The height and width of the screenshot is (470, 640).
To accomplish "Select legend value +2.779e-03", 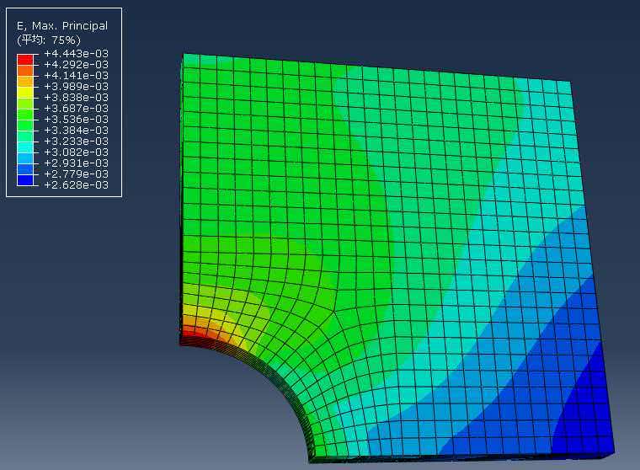I will coord(76,174).
